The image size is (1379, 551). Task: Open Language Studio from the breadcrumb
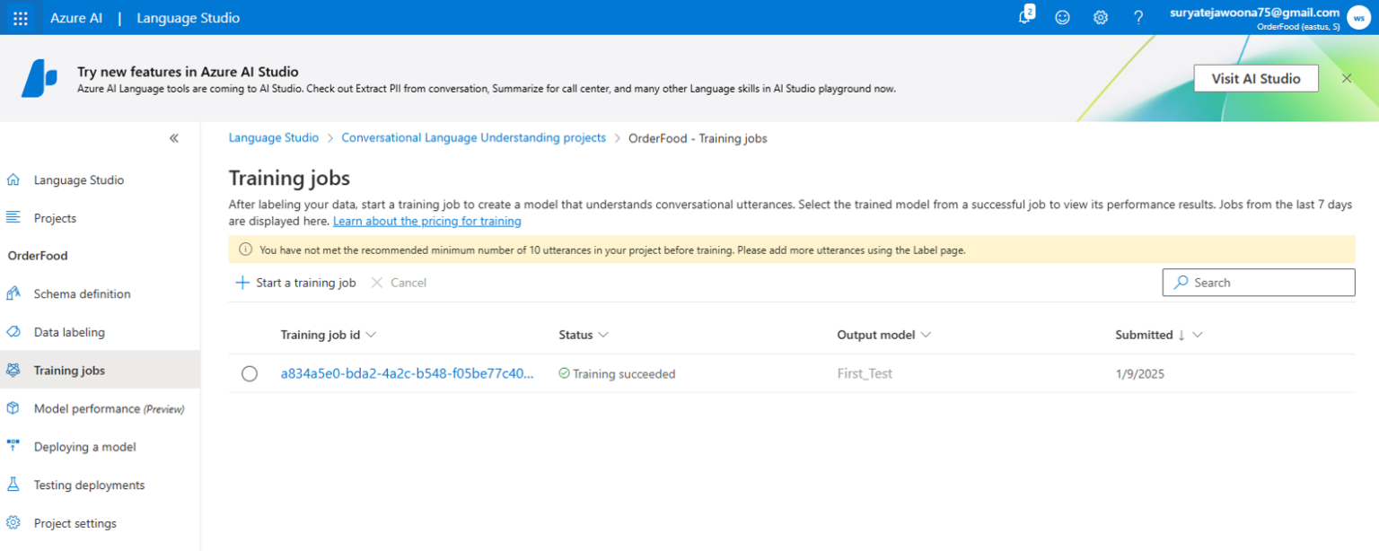click(x=273, y=137)
